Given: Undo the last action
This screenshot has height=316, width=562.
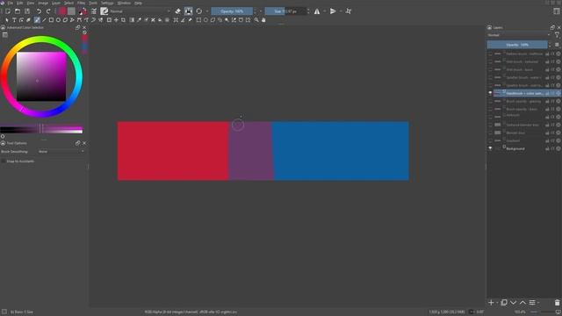Looking at the screenshot, I should click(39, 11).
